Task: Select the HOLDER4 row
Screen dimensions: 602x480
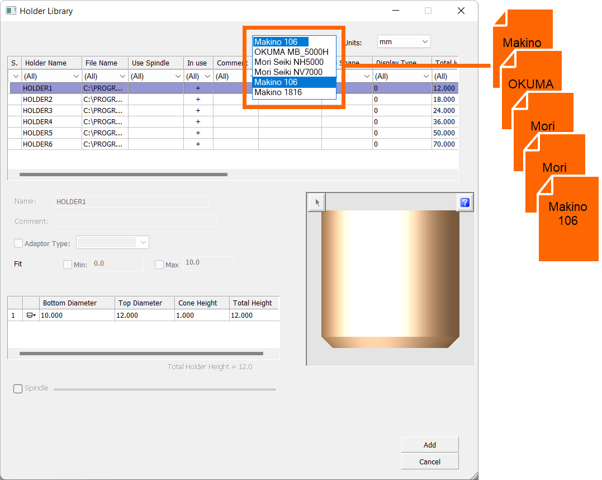Action: click(x=234, y=121)
